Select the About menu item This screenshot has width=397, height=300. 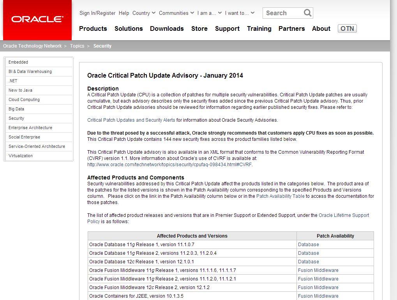click(321, 28)
